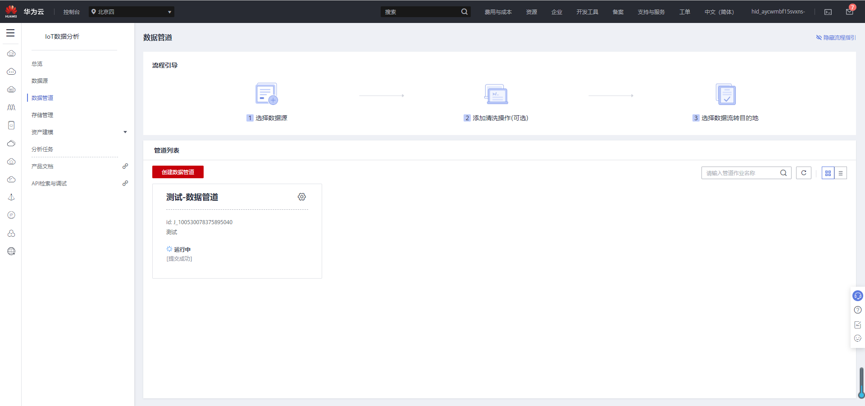The image size is (865, 406).
Task: Click the search magnifier in pipeline name field
Action: pyautogui.click(x=783, y=173)
